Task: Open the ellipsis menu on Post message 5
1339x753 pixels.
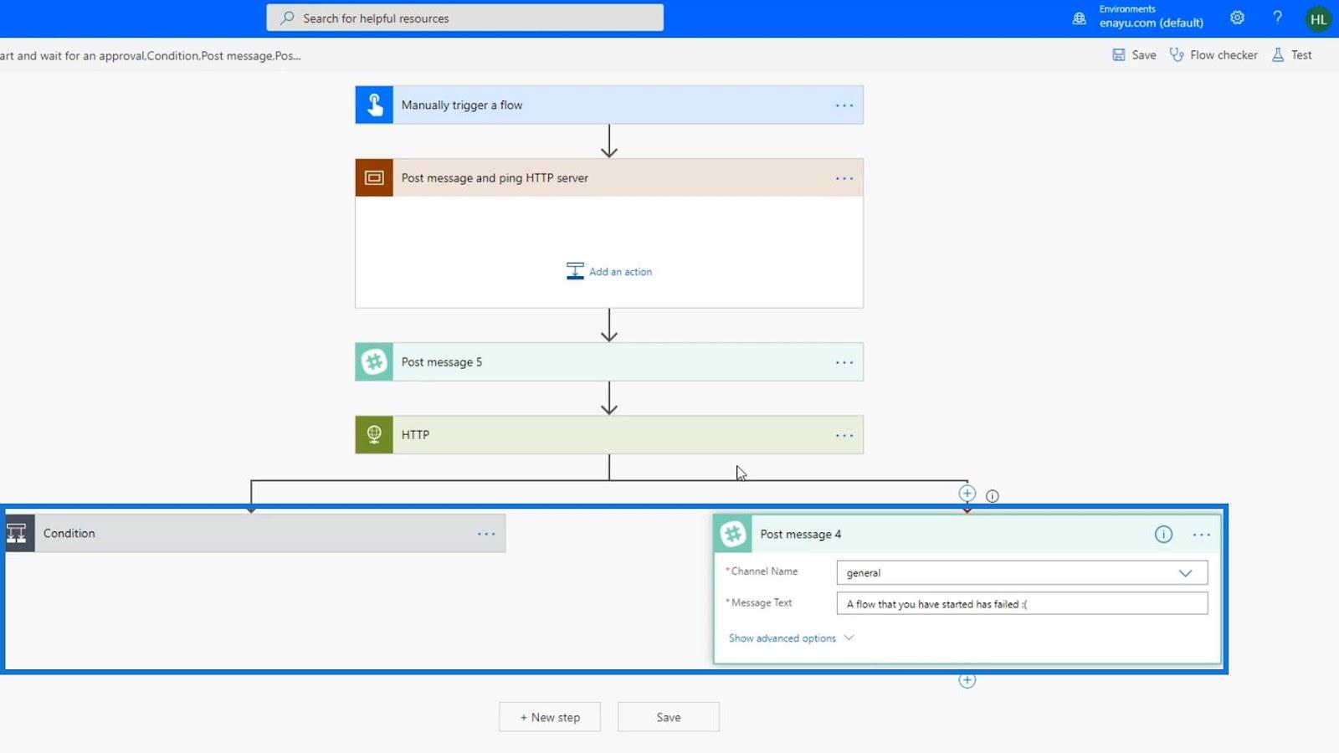Action: pyautogui.click(x=844, y=362)
